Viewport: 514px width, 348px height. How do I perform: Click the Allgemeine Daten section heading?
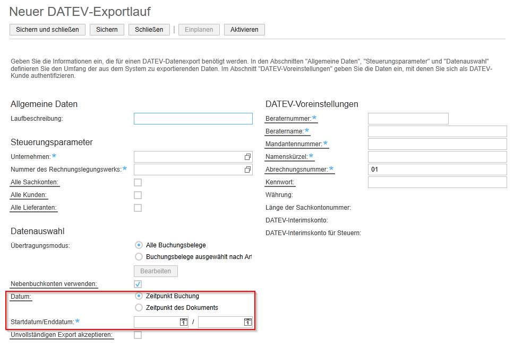tap(44, 104)
